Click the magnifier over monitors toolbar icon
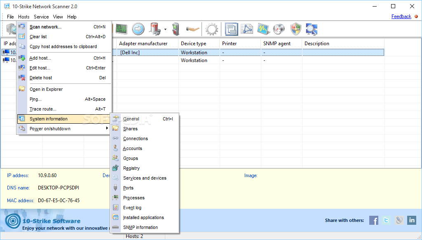Image resolution: width=422 pixels, height=240 pixels. (312, 29)
